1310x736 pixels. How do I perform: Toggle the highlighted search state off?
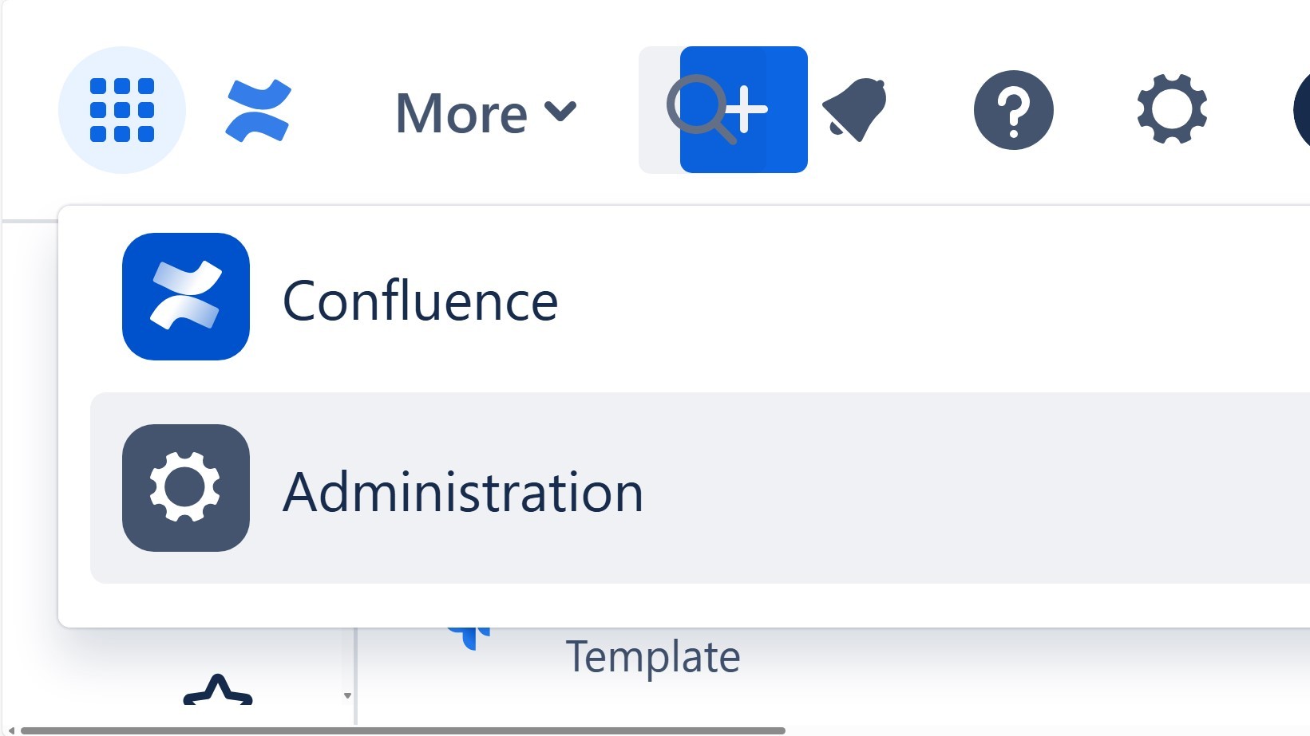click(x=743, y=110)
